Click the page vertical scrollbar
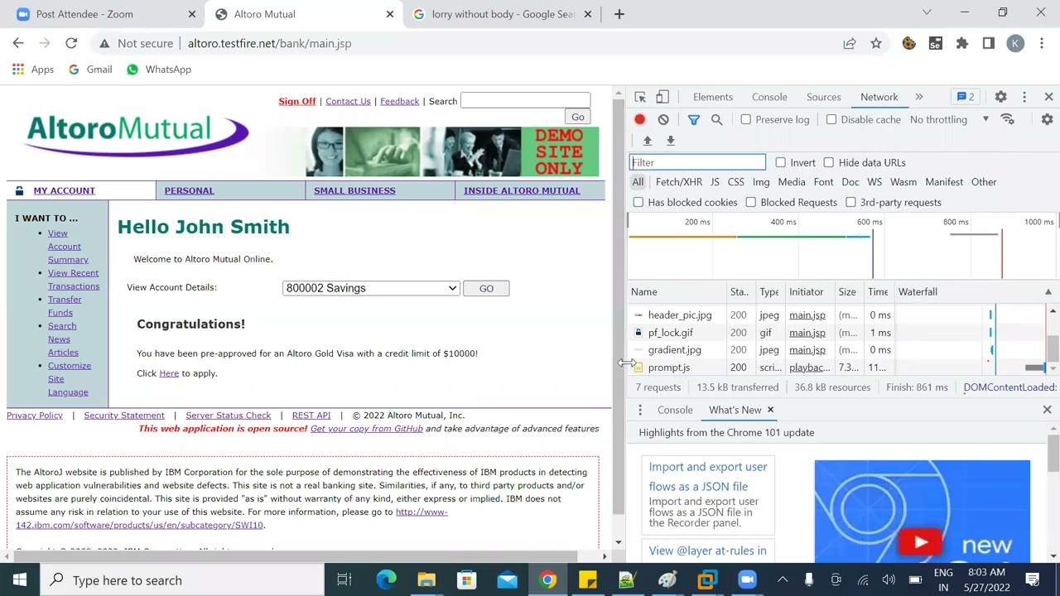The height and width of the screenshot is (596, 1060). (619, 306)
